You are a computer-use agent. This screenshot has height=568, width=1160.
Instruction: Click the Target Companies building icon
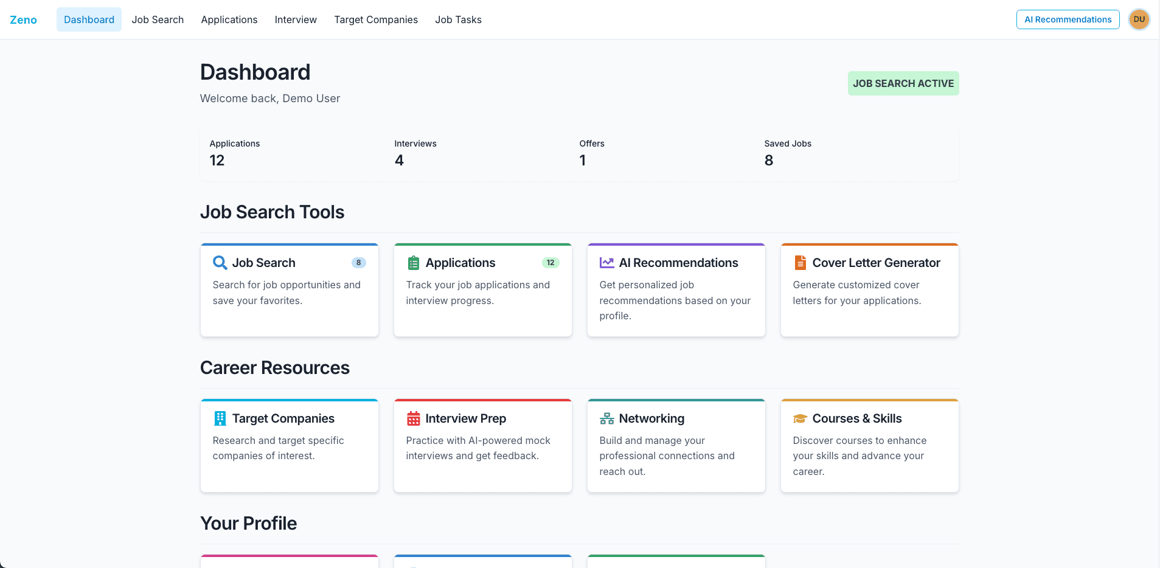220,418
